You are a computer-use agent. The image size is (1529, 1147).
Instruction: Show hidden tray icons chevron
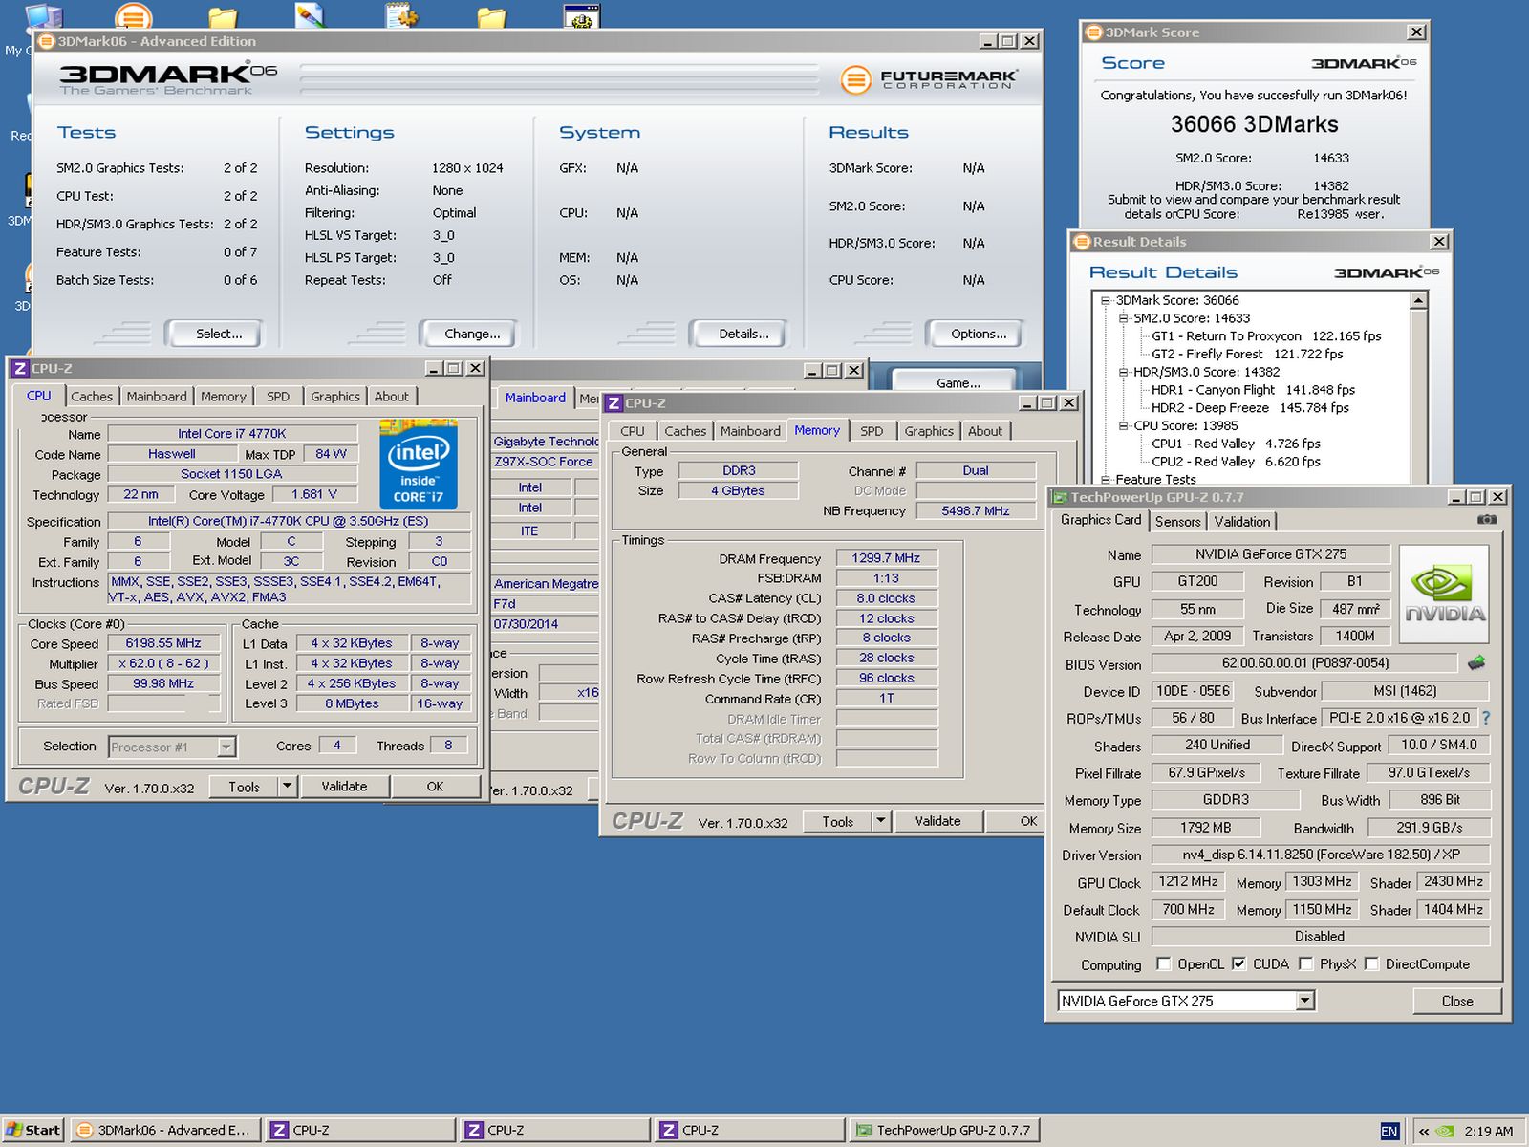click(x=1423, y=1131)
